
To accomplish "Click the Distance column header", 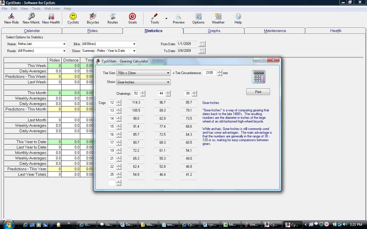I will [71, 60].
